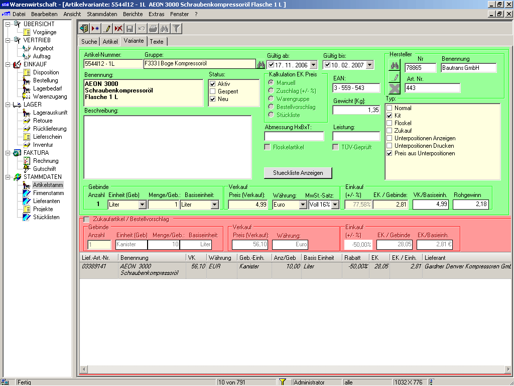Click Inventur icon in navigation tree
Screen dimensions: 514x386
pyautogui.click(x=26, y=145)
